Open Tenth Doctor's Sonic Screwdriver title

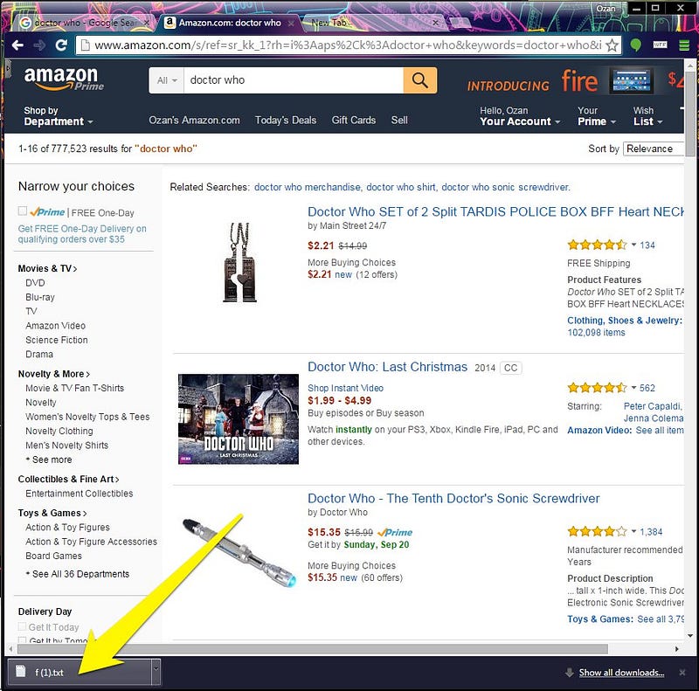coord(453,499)
